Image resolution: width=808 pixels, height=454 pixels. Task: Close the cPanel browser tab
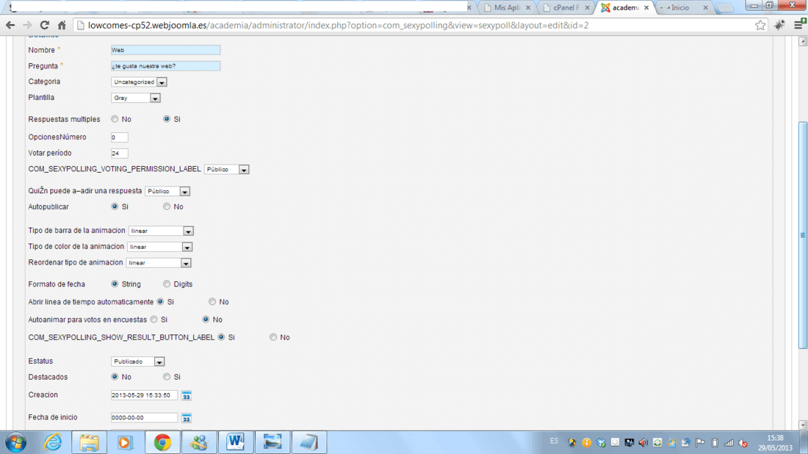[x=587, y=8]
